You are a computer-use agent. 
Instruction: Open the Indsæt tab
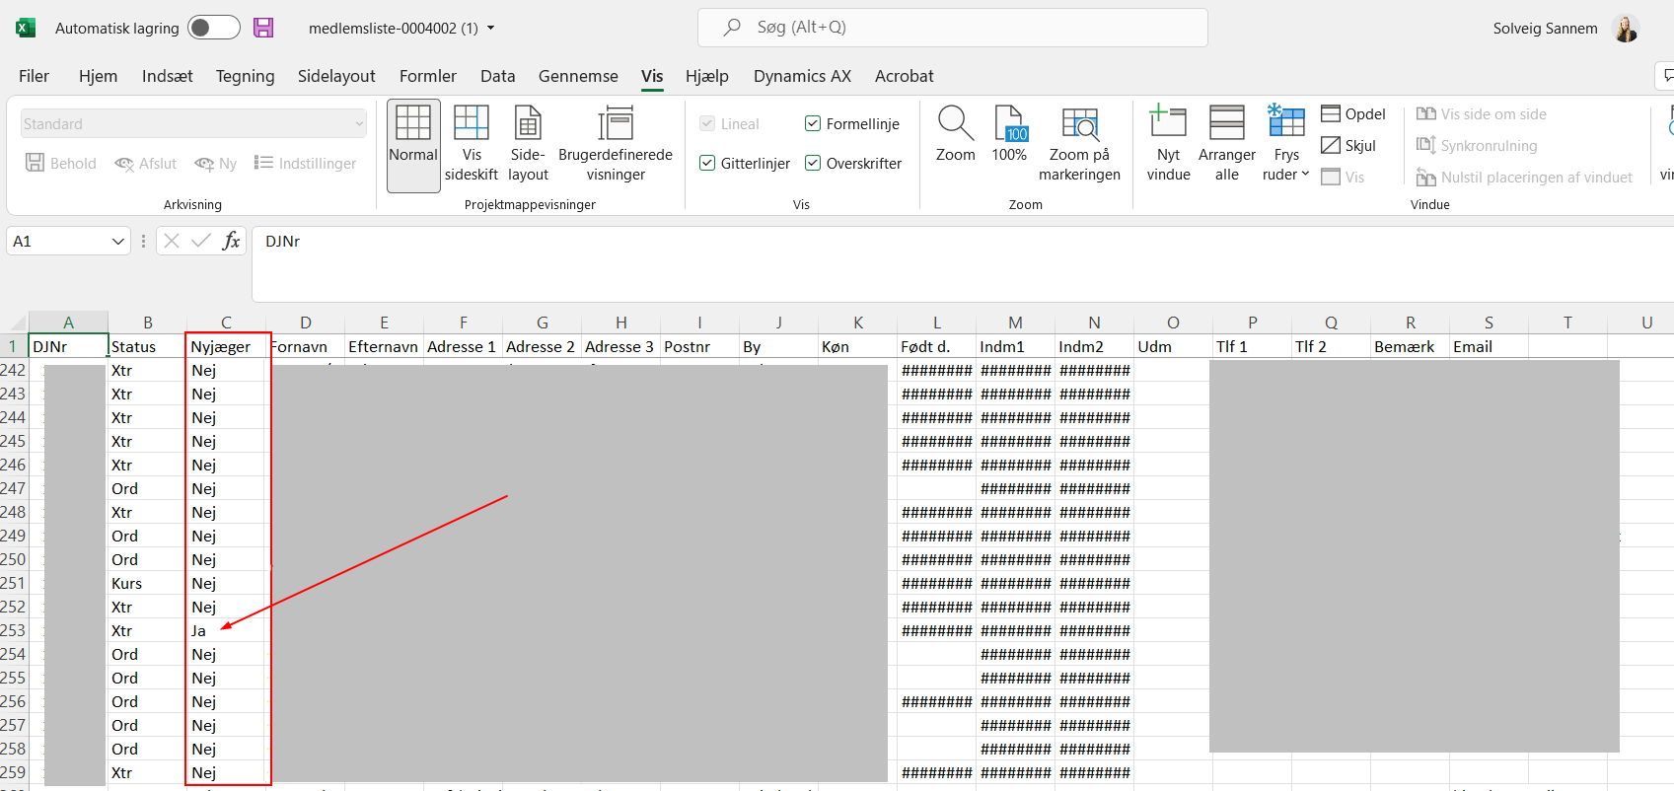[x=167, y=76]
